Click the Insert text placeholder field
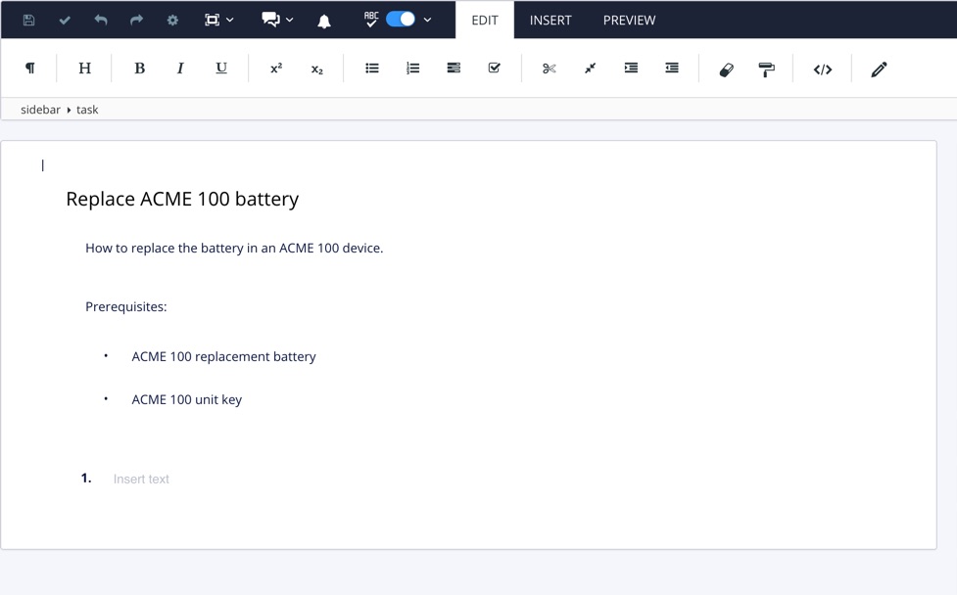Viewport: 957px width, 595px height. [x=141, y=479]
